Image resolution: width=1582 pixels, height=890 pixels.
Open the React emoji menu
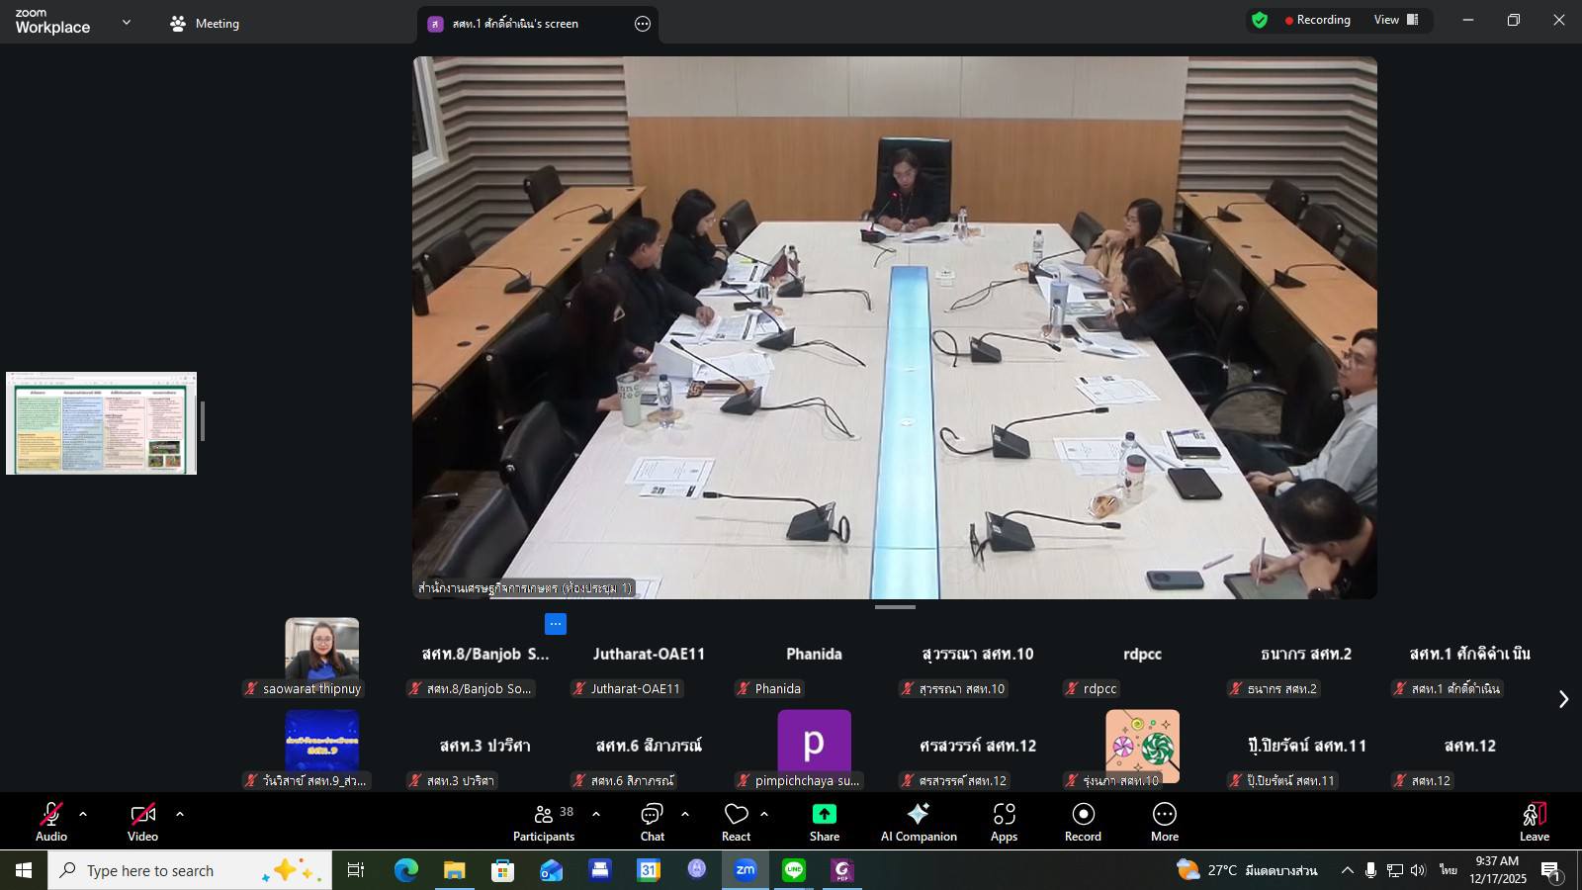(736, 822)
